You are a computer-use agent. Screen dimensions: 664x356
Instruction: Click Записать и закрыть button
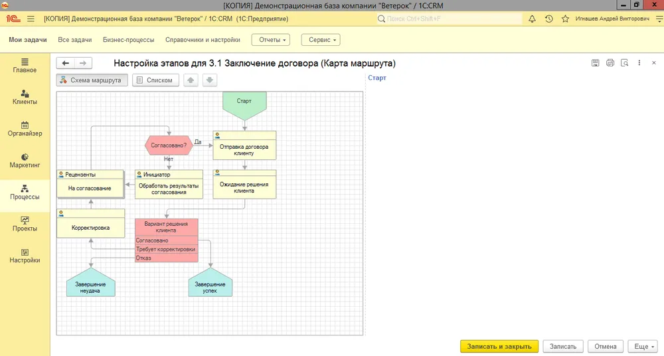[x=499, y=346]
